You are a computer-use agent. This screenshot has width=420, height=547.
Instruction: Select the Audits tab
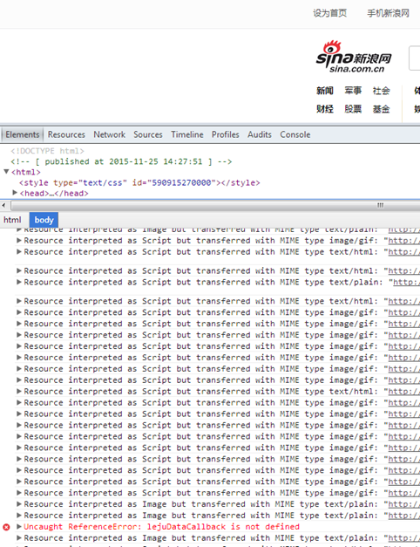point(260,134)
